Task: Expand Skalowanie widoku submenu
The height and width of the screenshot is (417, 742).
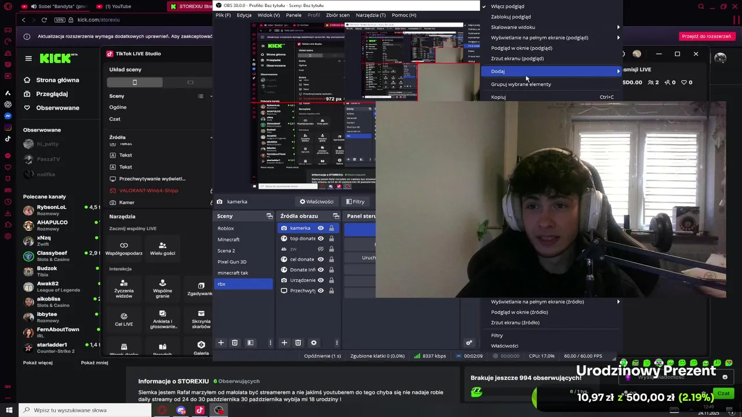Action: (x=551, y=27)
